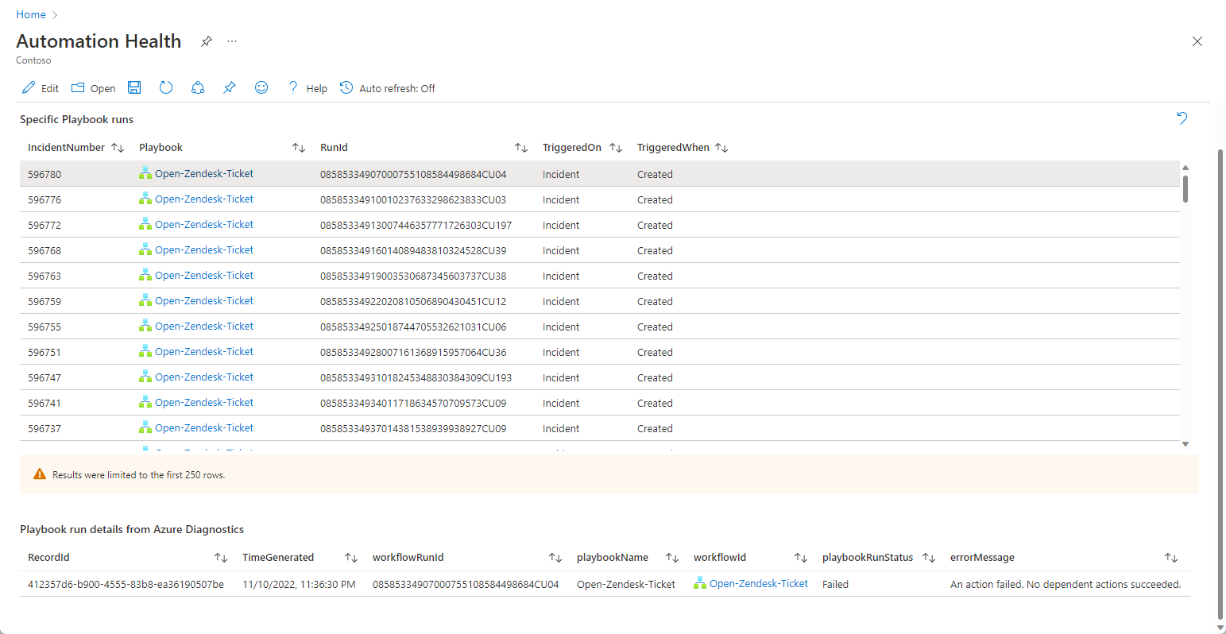Open the Open-Zendesk-Ticket link for incident 596772

(203, 225)
